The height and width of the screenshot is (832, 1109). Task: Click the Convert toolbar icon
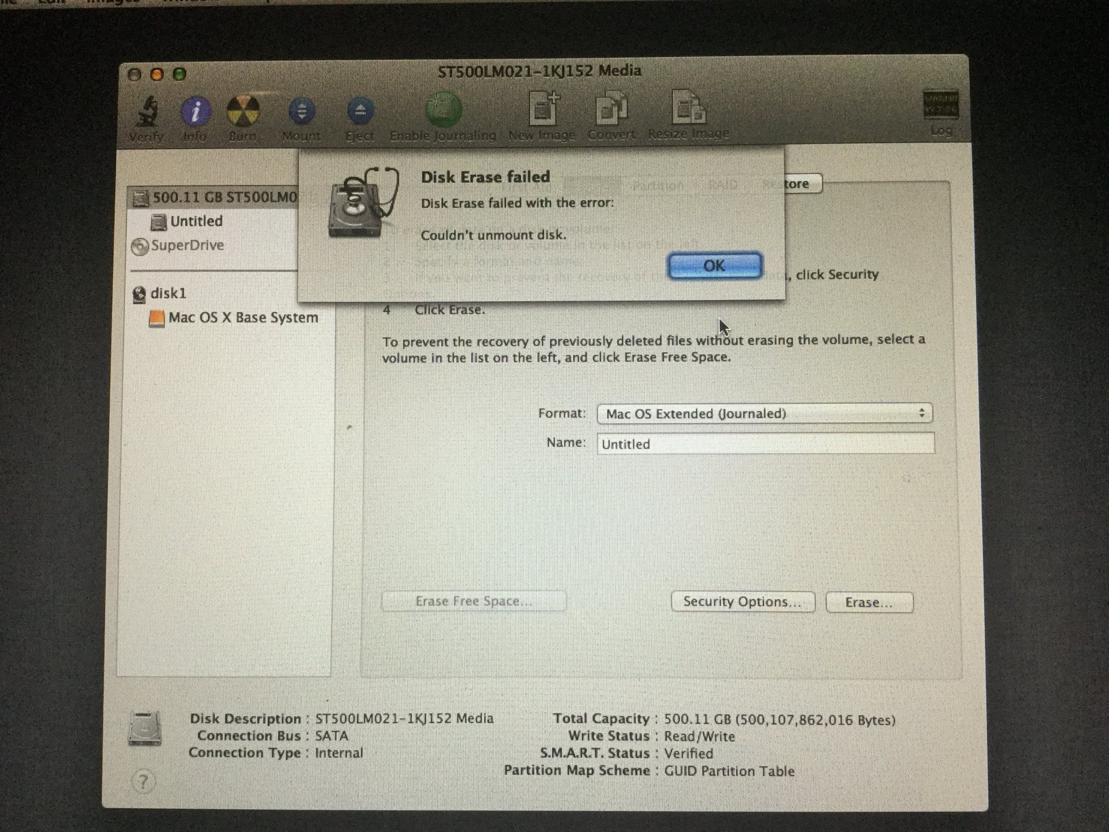pos(611,108)
